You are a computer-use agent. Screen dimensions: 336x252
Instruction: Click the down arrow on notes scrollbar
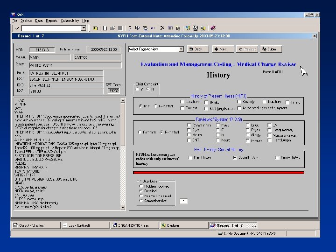[x=123, y=207]
